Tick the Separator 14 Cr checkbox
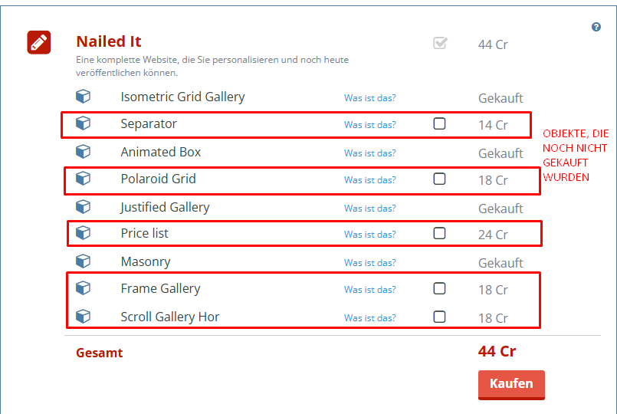Screen dimensions: 617x414 (439, 123)
